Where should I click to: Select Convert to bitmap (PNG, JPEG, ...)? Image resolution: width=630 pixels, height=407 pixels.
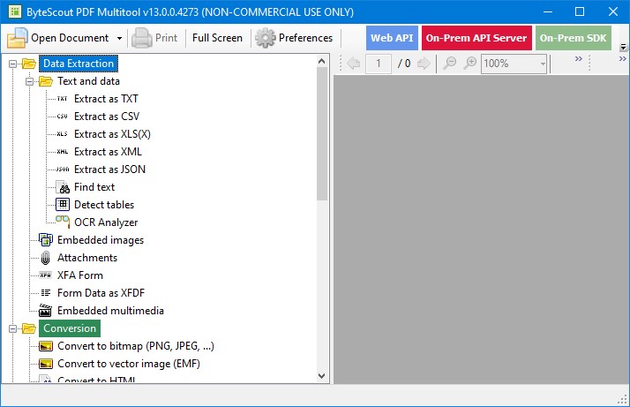point(136,346)
